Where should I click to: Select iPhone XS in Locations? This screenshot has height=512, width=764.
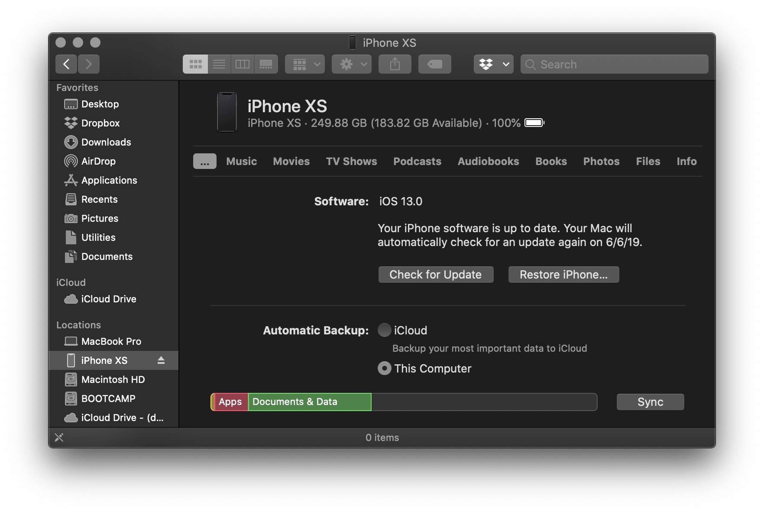(x=113, y=360)
